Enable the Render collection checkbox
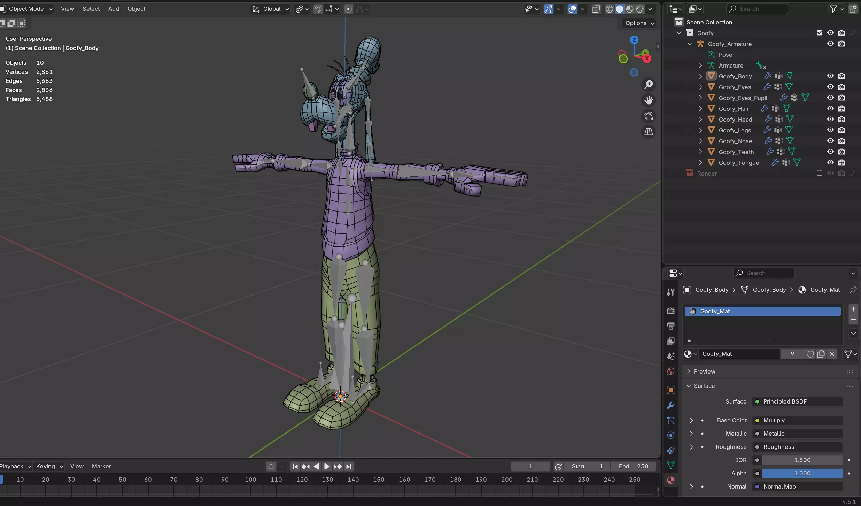This screenshot has width=861, height=506. 819,173
